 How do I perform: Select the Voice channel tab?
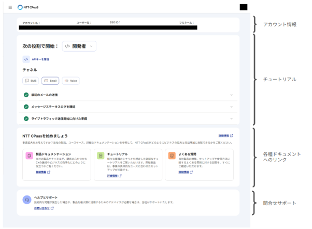(70, 81)
